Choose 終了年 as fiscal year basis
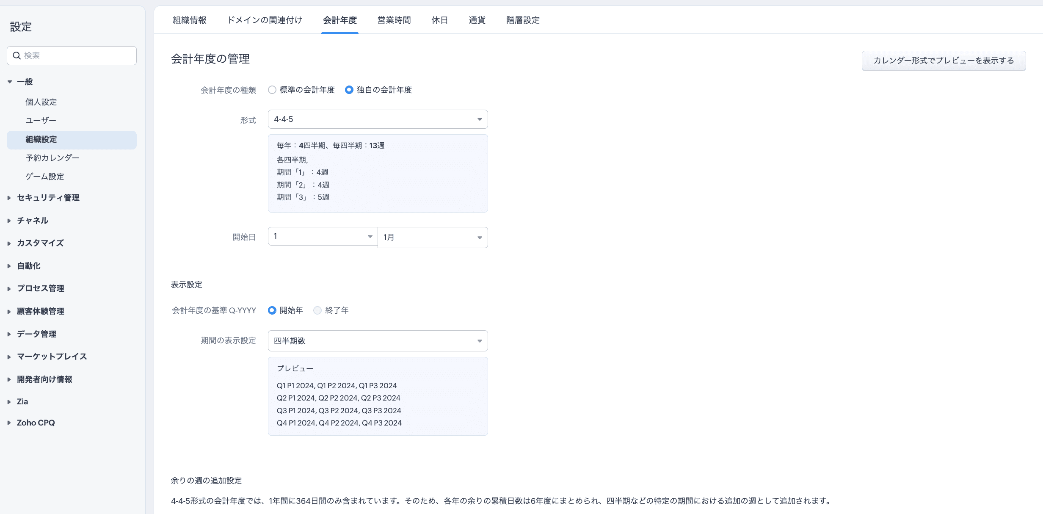 coord(317,310)
